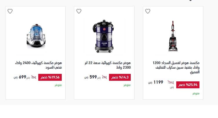This screenshot has width=218, height=118.
Task: Open the Hoover 1200 watt carpet washer title link
Action: coord(176,67)
